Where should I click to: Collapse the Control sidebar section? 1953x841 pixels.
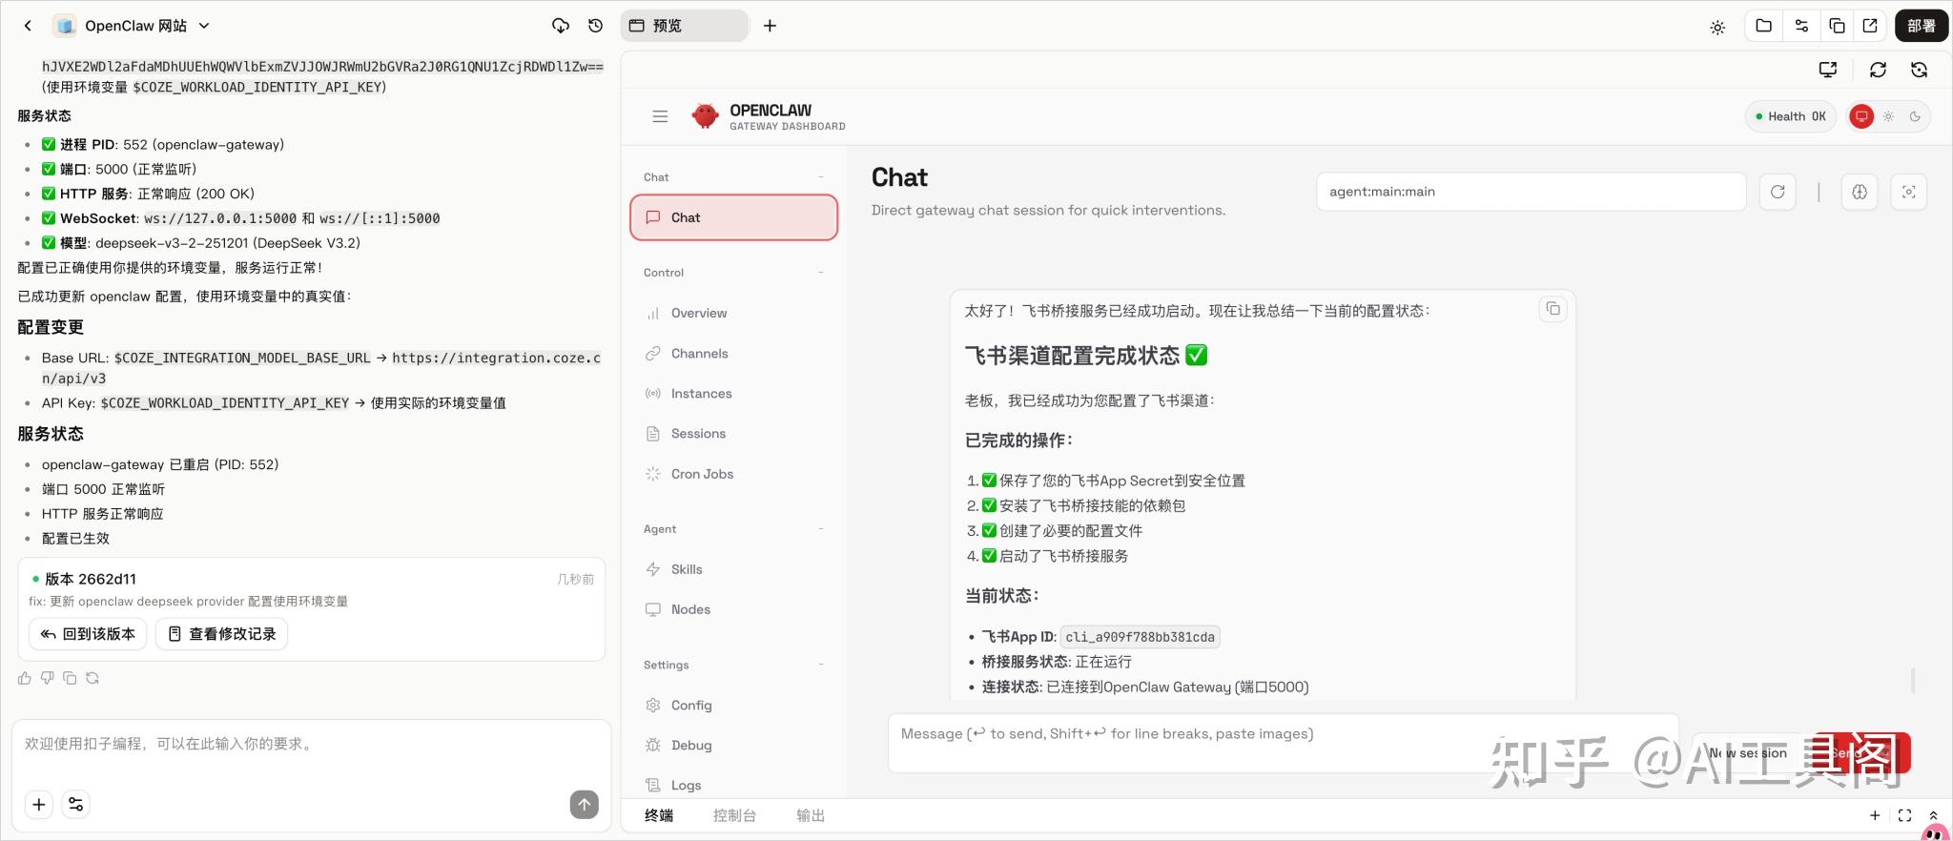click(821, 273)
